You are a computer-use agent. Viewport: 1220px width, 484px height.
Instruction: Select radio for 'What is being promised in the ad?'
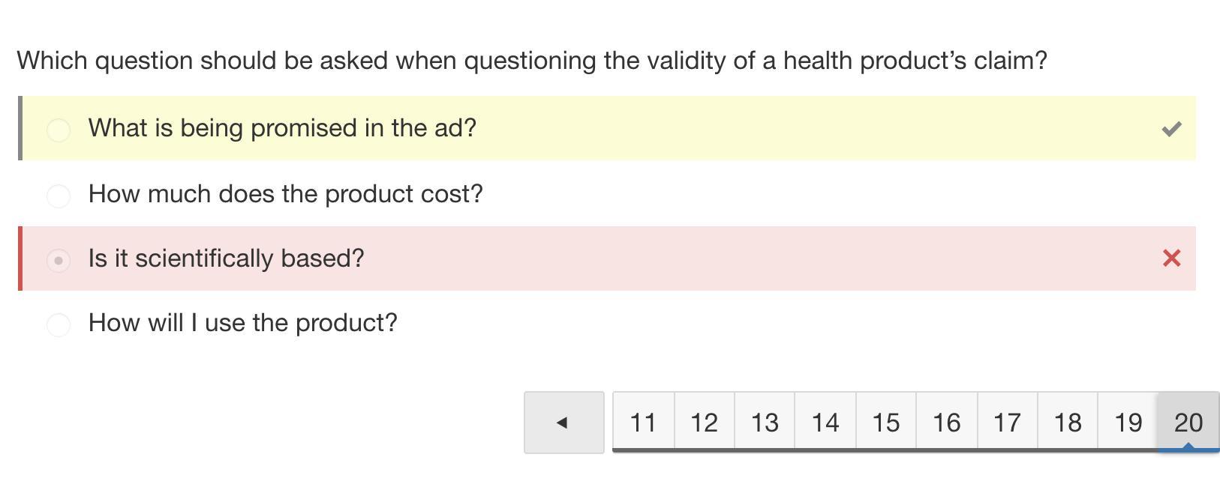(x=59, y=130)
